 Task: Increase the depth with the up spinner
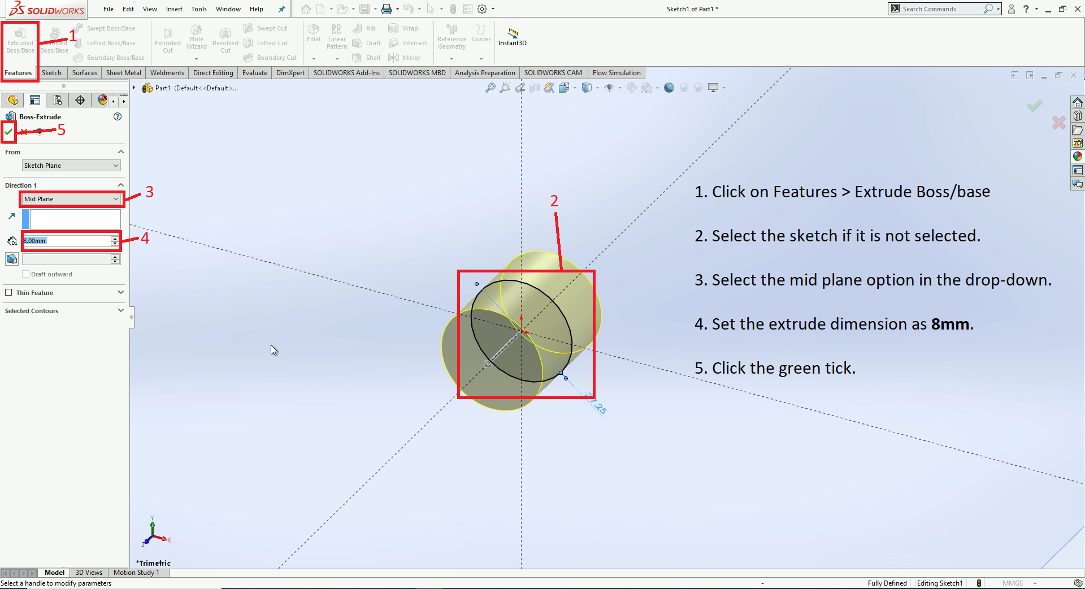pyautogui.click(x=115, y=238)
